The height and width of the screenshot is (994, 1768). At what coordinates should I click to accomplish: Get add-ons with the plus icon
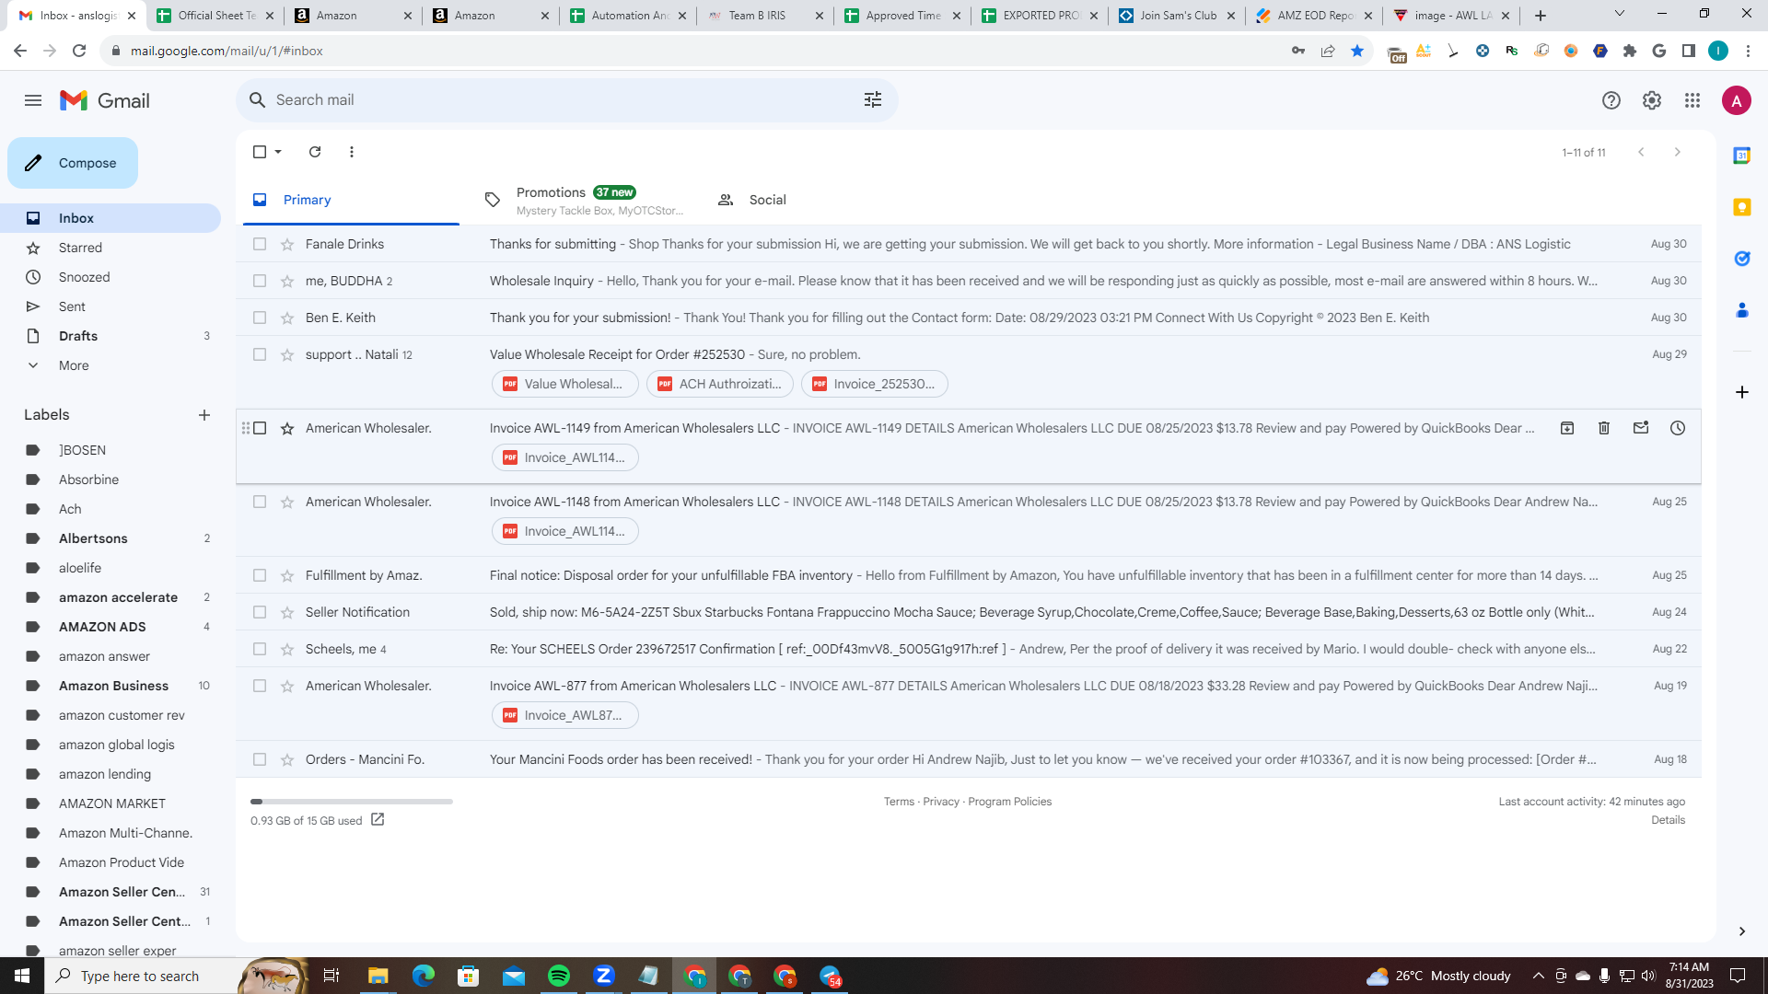click(1742, 392)
